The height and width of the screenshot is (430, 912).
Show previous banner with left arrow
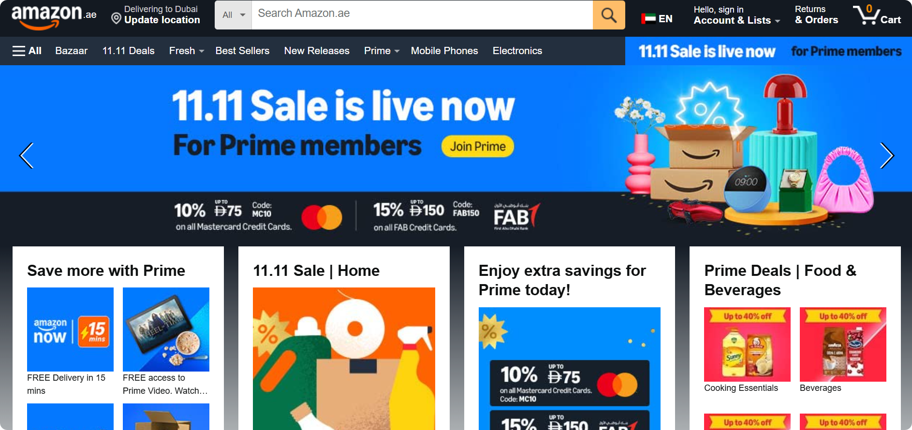pos(26,156)
